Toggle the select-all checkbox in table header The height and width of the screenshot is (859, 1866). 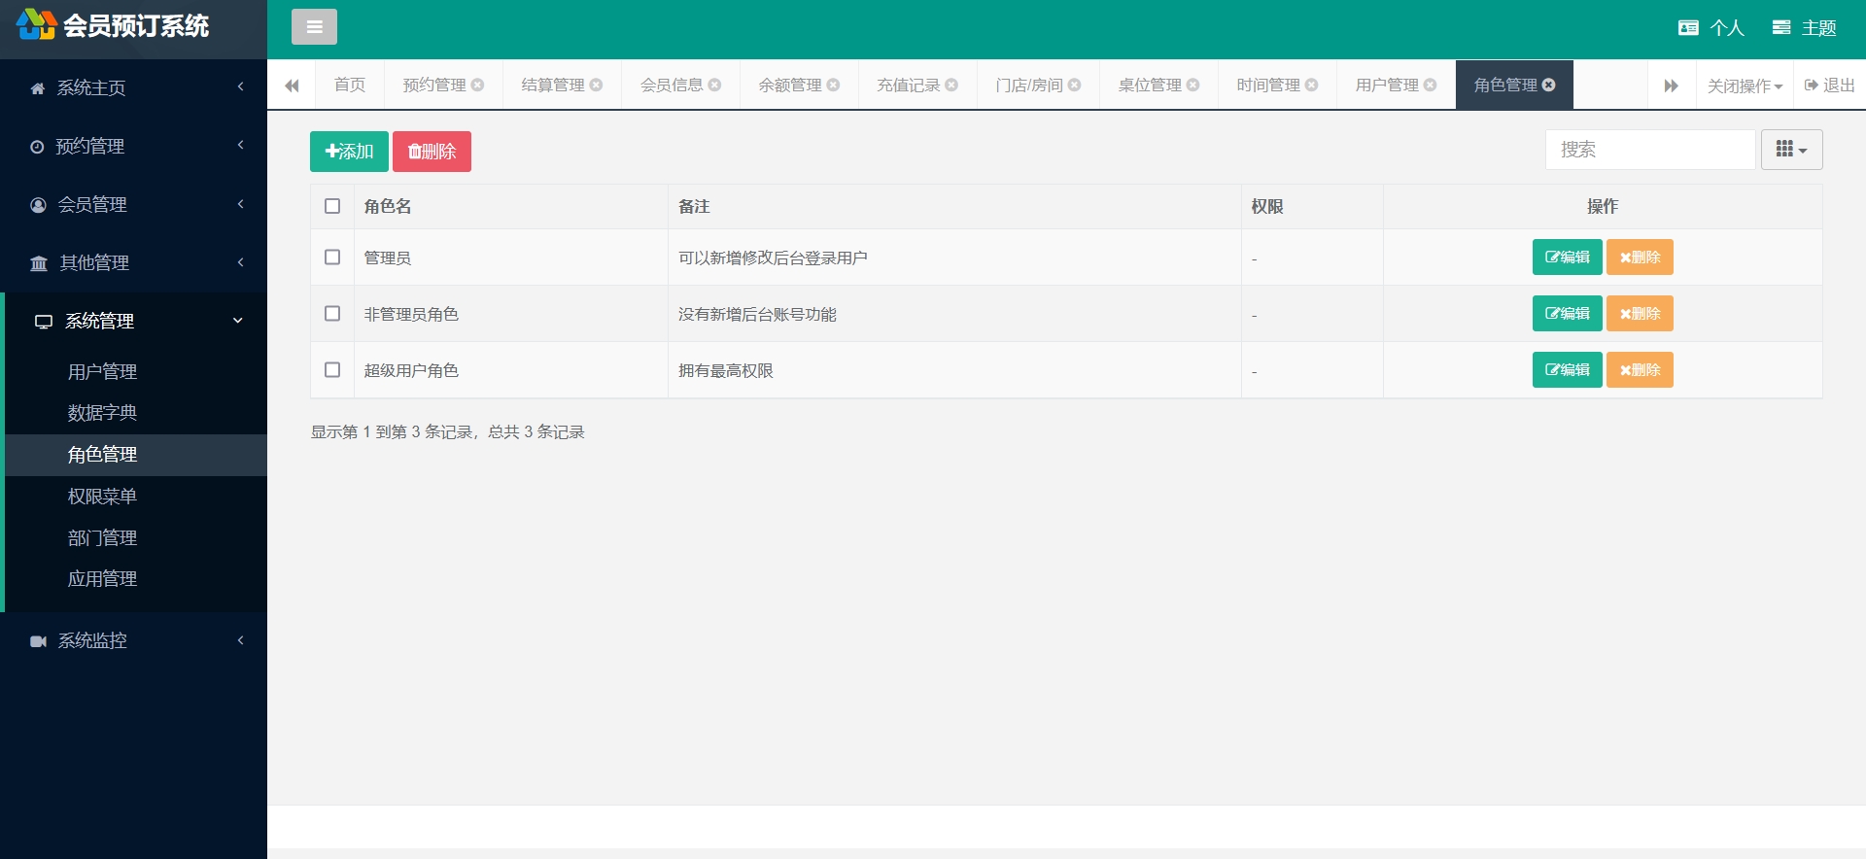tap(332, 206)
